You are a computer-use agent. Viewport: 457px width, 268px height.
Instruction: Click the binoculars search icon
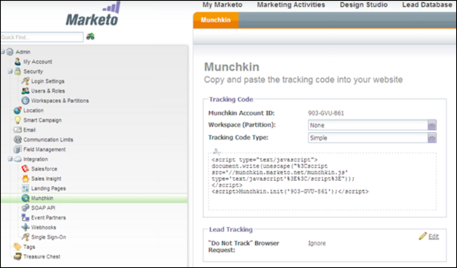(90, 36)
